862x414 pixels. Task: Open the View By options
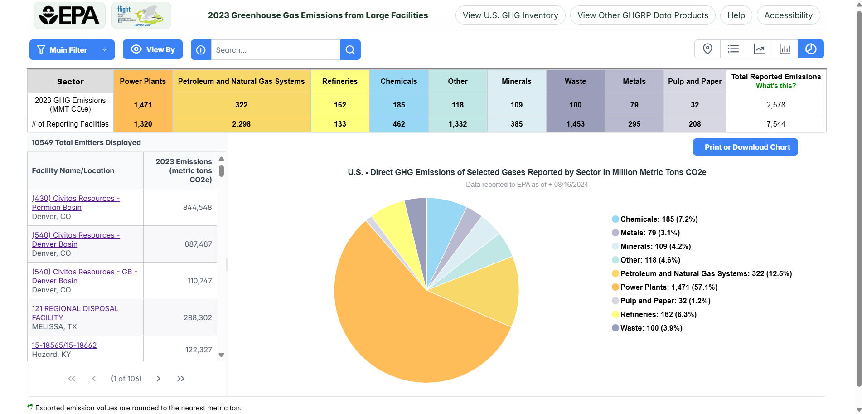click(x=152, y=49)
